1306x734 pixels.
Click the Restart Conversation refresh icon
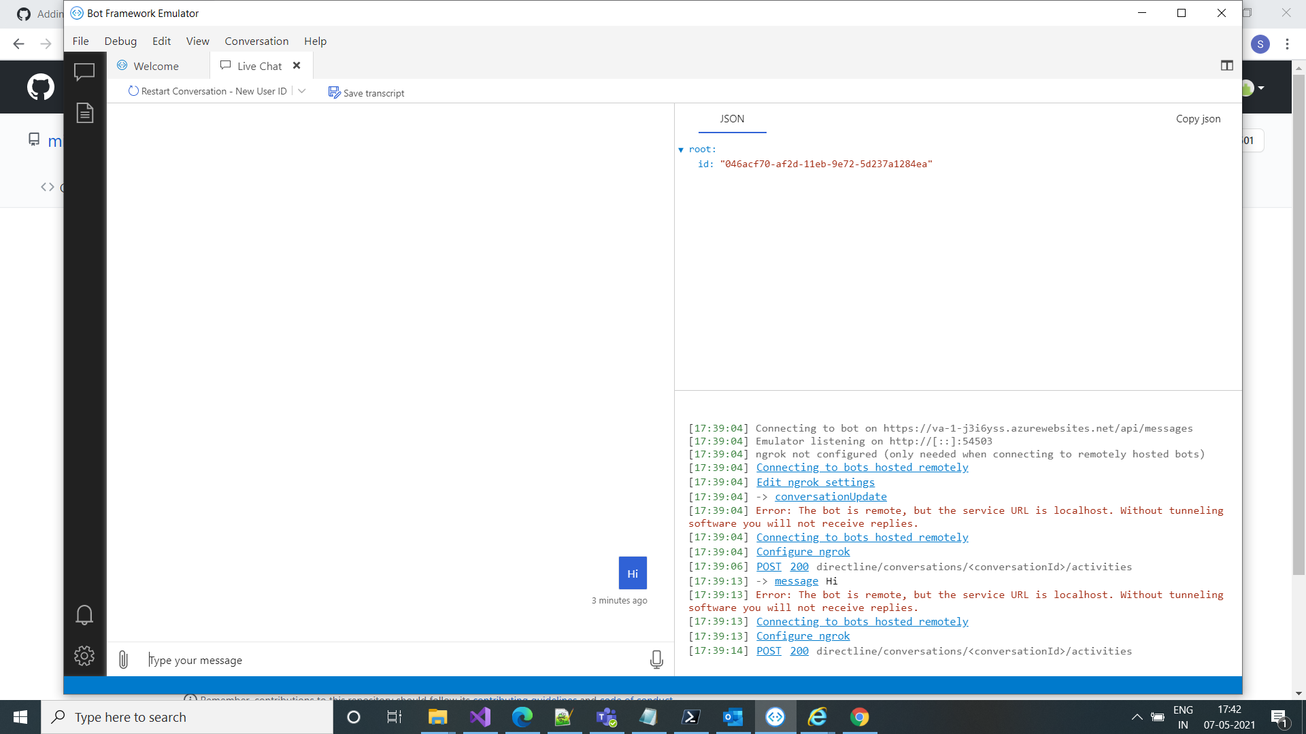tap(133, 91)
